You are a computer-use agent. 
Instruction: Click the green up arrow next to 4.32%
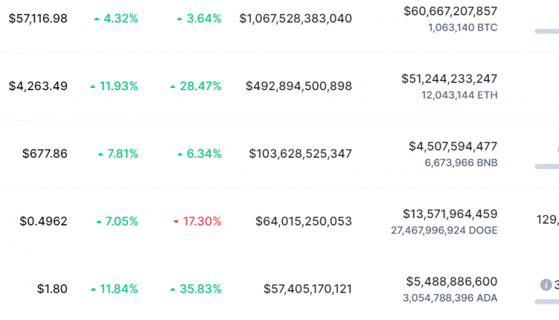[x=96, y=19]
